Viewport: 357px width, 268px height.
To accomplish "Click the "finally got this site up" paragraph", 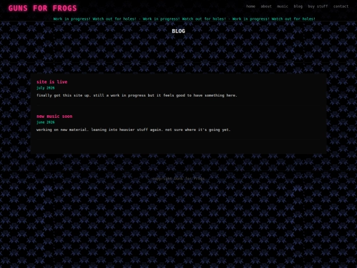I will 137,95.
